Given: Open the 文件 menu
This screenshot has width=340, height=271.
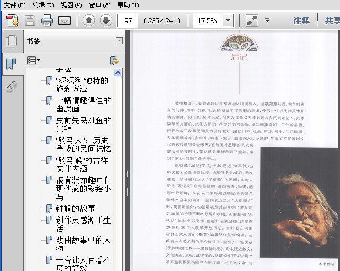Looking at the screenshot, I should (15, 5).
